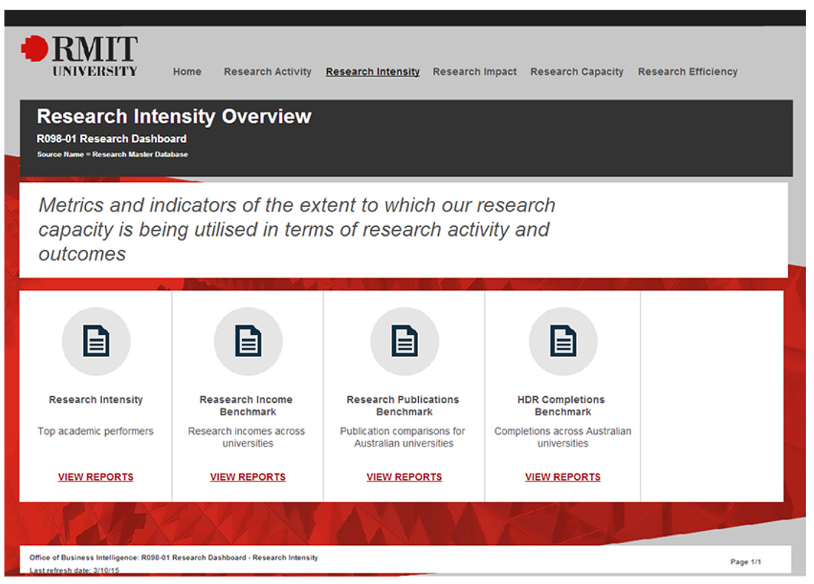
Task: Click the Reasearch Income Benchmark card title
Action: coord(246,406)
